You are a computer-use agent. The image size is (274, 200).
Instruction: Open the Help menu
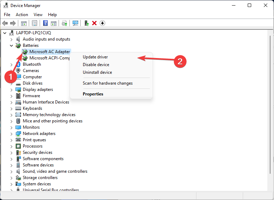tap(52, 15)
